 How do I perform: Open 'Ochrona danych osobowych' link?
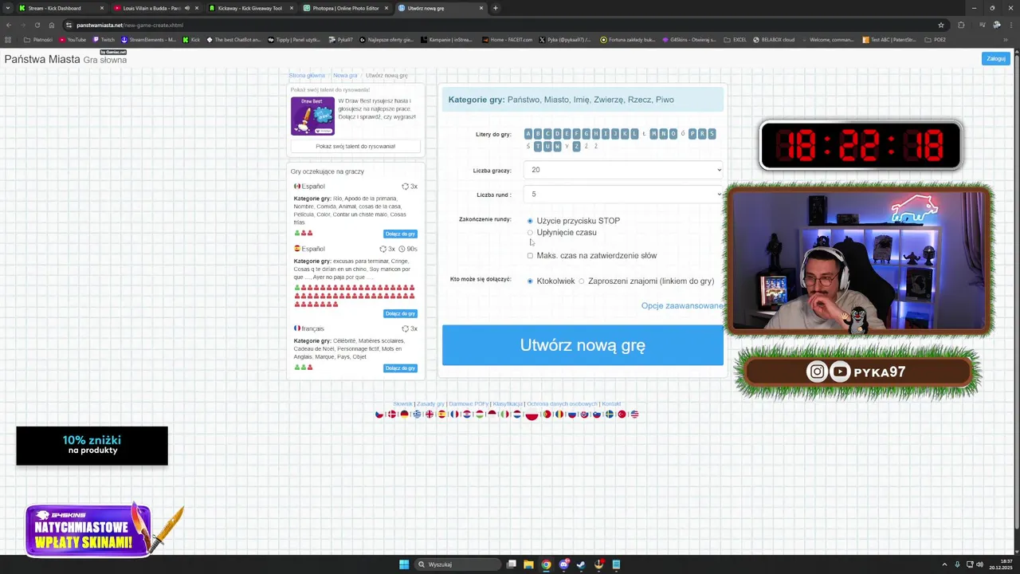coord(562,404)
